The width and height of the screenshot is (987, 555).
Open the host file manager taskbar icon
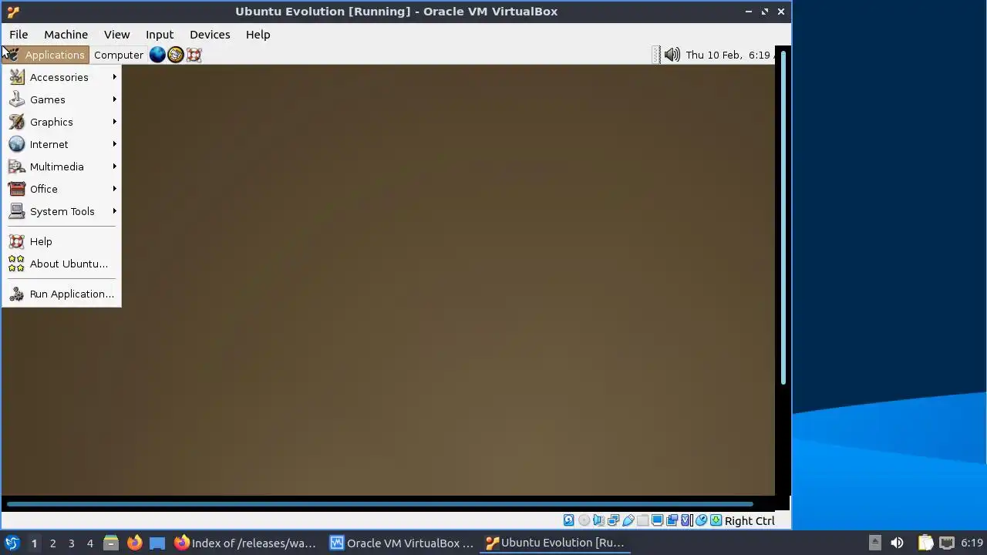coord(111,543)
